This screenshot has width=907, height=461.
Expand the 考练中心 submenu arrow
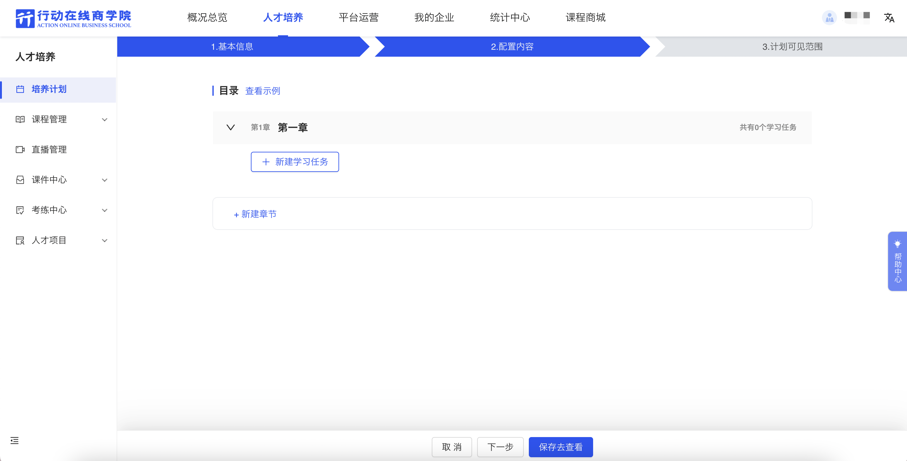tap(105, 210)
